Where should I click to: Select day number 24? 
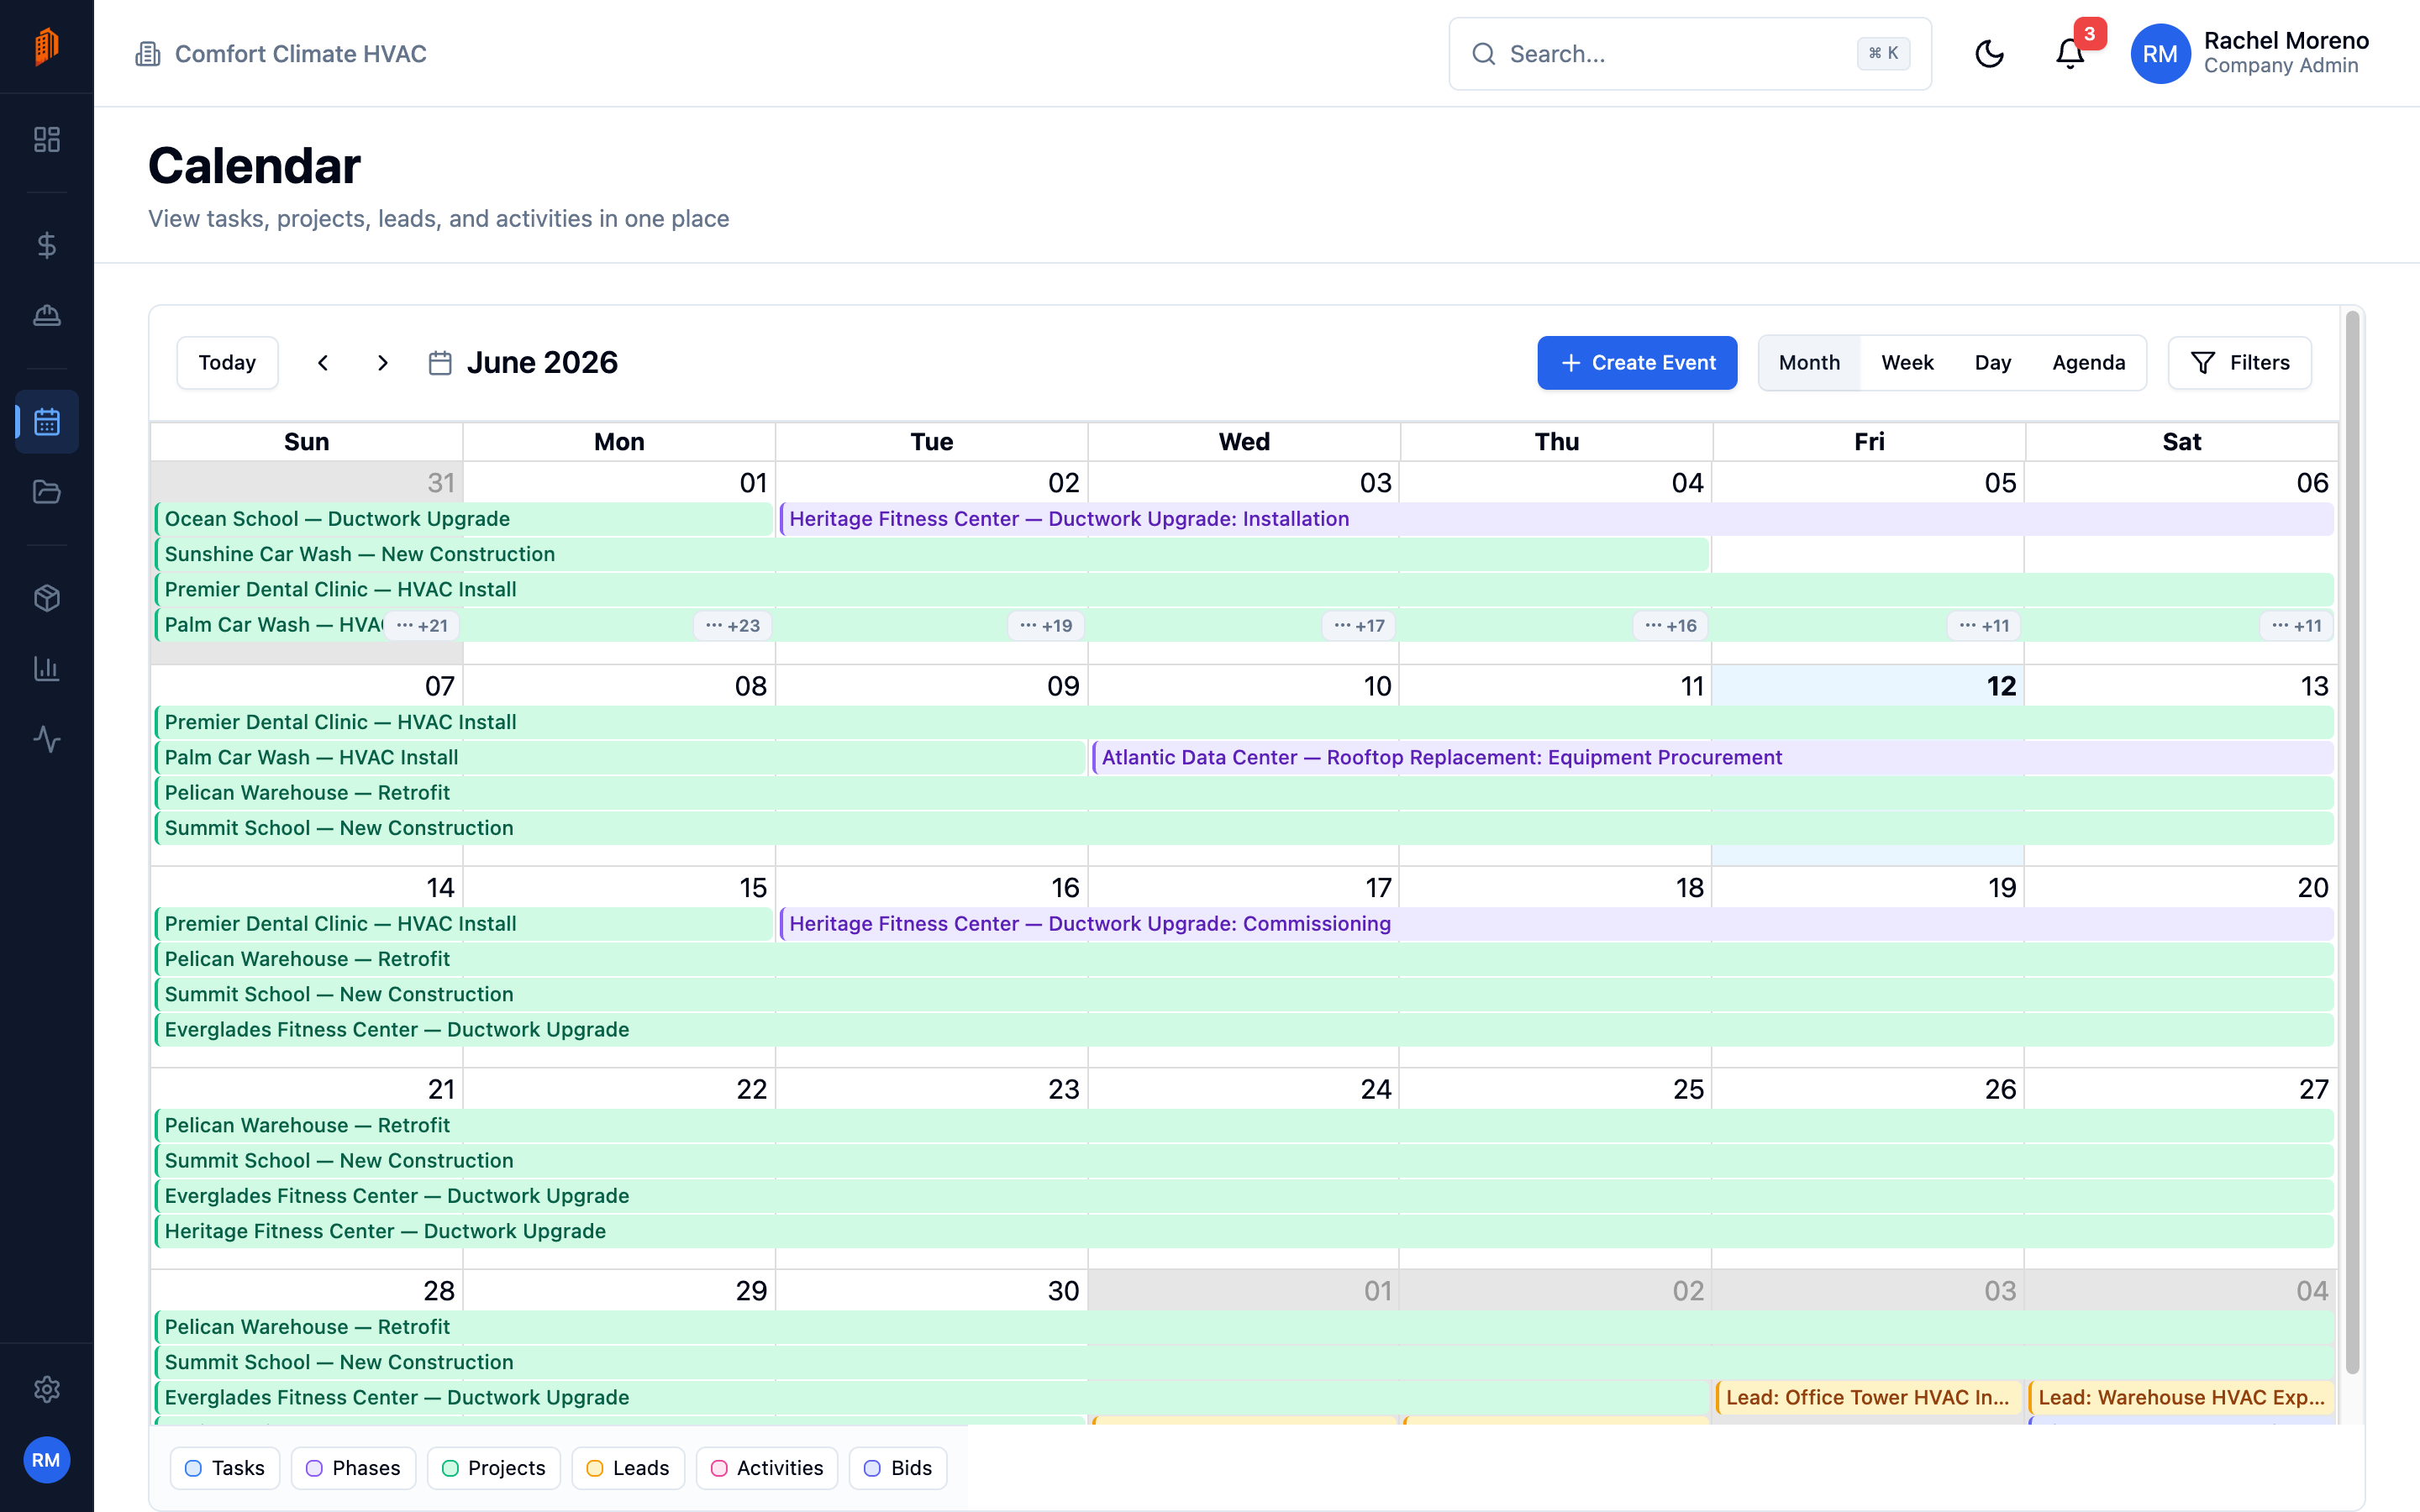(x=1375, y=1089)
